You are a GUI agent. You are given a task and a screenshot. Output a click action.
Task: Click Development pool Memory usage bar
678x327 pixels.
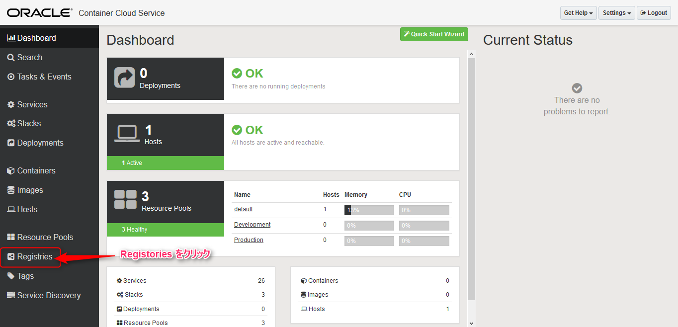(x=369, y=226)
